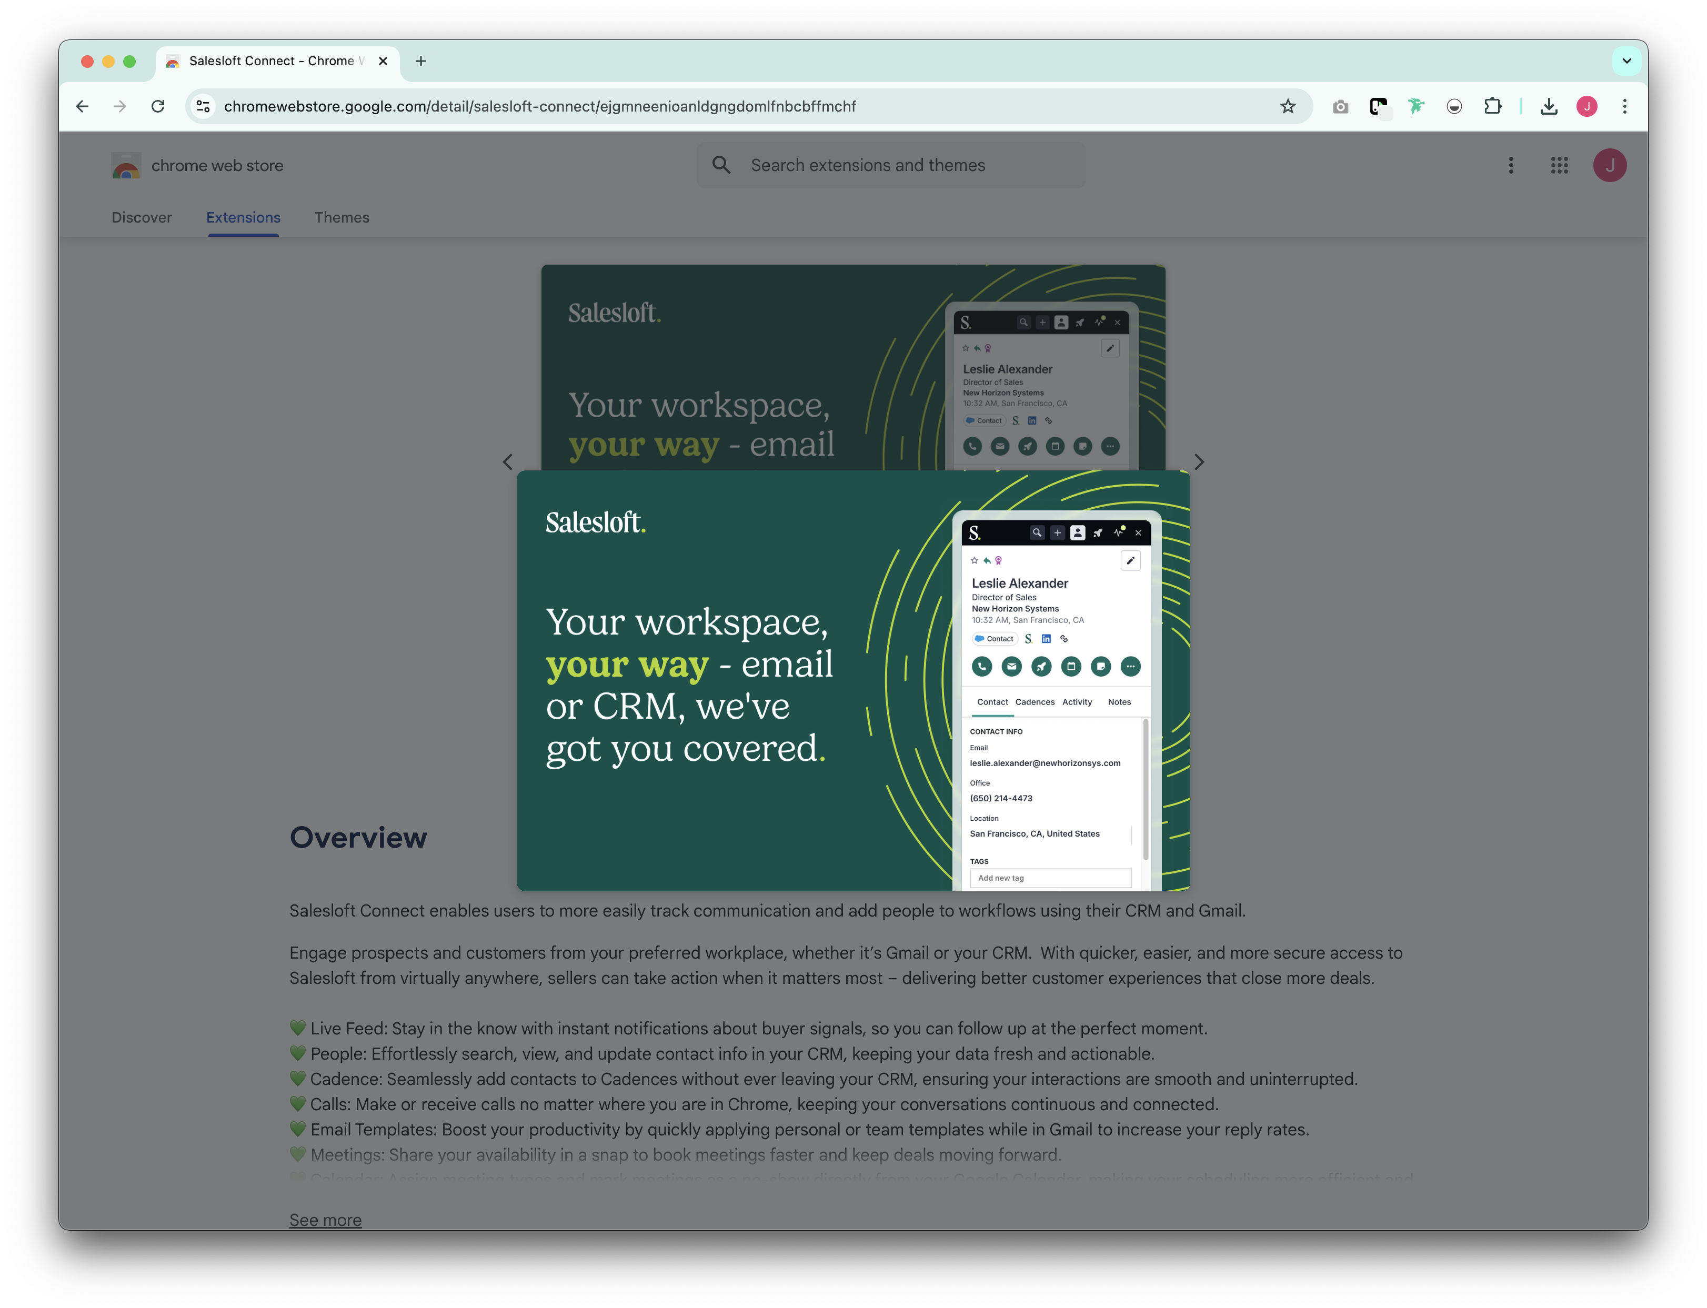Image resolution: width=1707 pixels, height=1308 pixels.
Task: Switch to the Discover tab
Action: pos(142,218)
